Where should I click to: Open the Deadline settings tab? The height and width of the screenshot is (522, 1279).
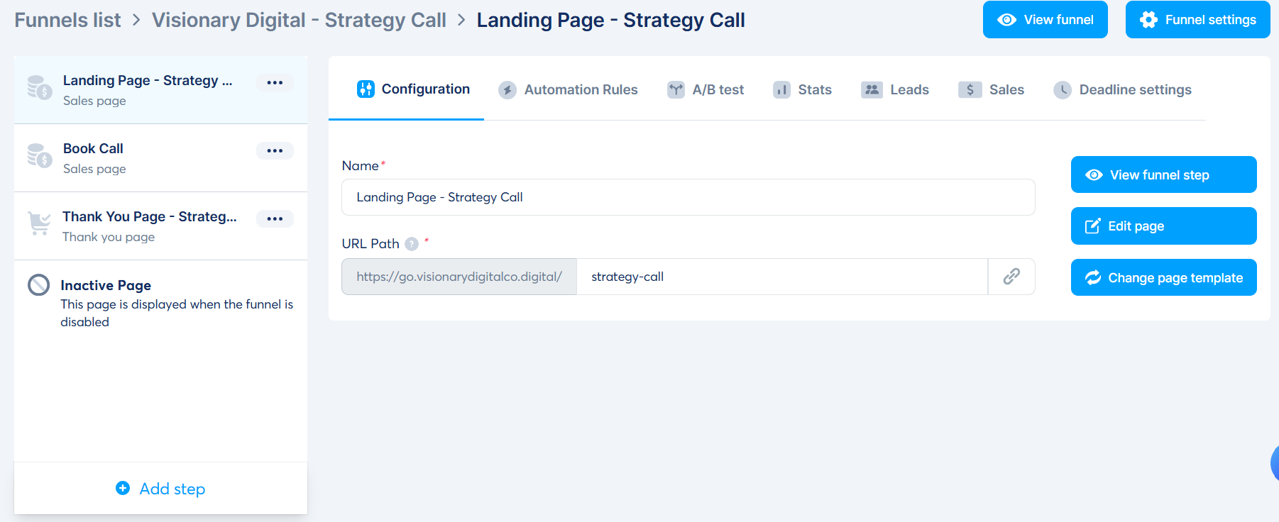(x=1122, y=89)
